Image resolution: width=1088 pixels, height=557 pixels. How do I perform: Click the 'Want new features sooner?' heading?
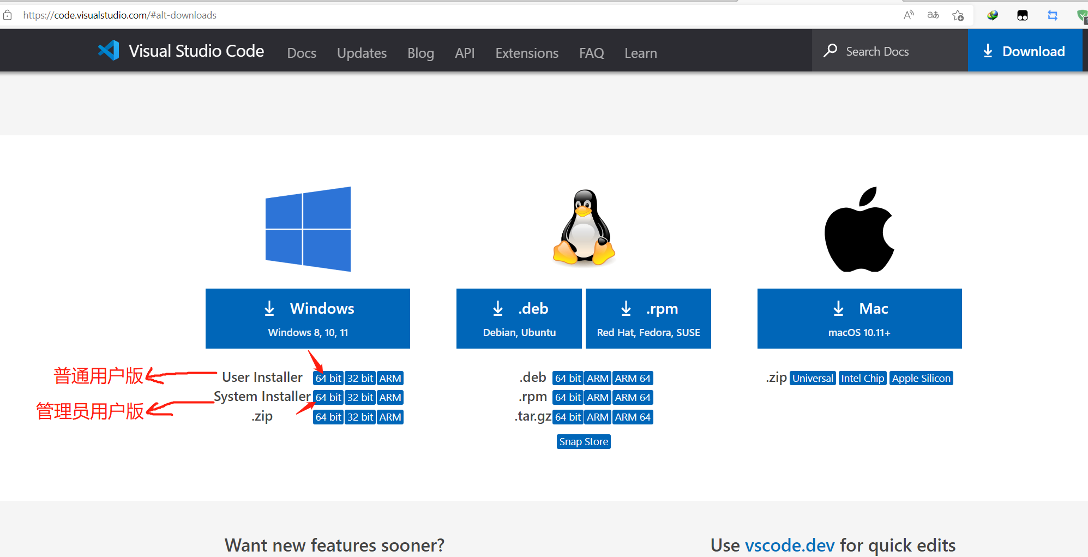(334, 545)
